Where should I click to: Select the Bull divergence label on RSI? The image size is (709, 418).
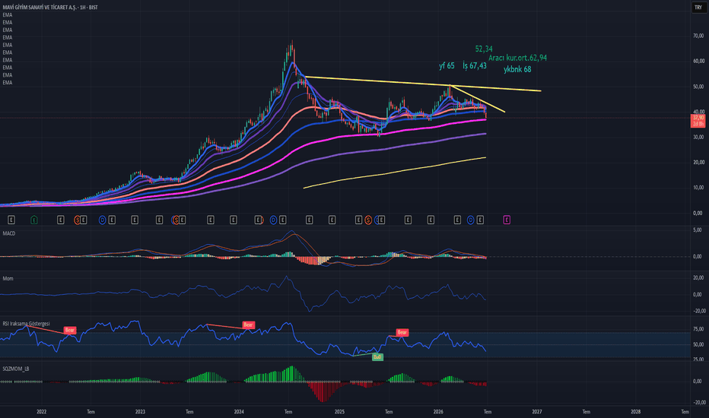click(377, 357)
